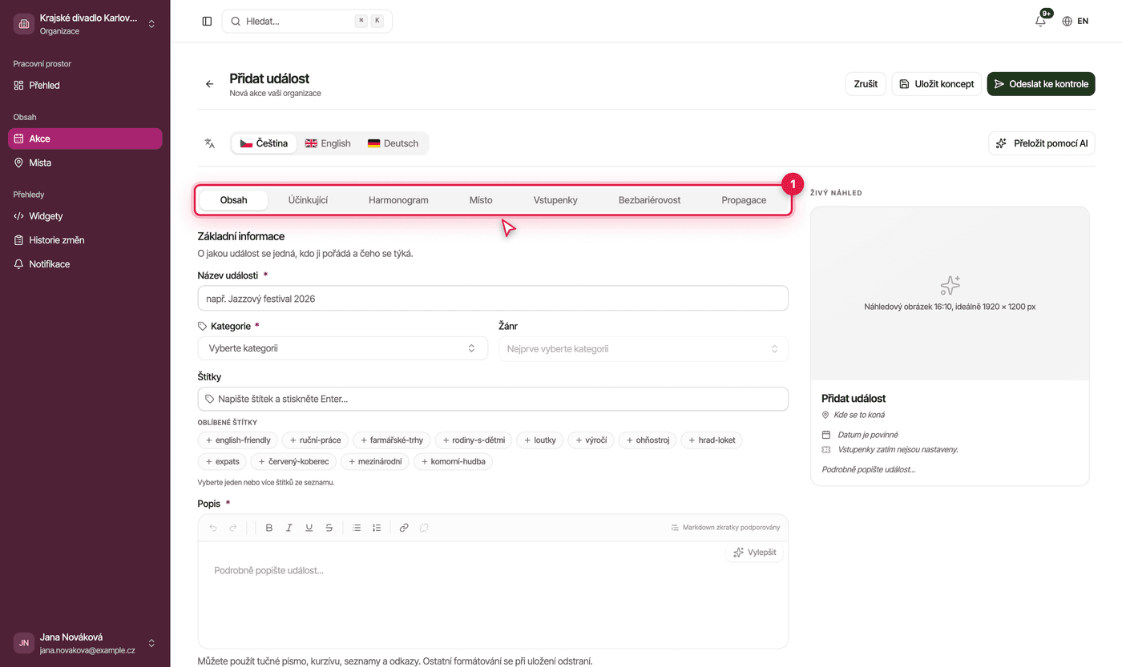The height and width of the screenshot is (667, 1122).
Task: Focus the Štítky tag input field
Action: coord(493,399)
